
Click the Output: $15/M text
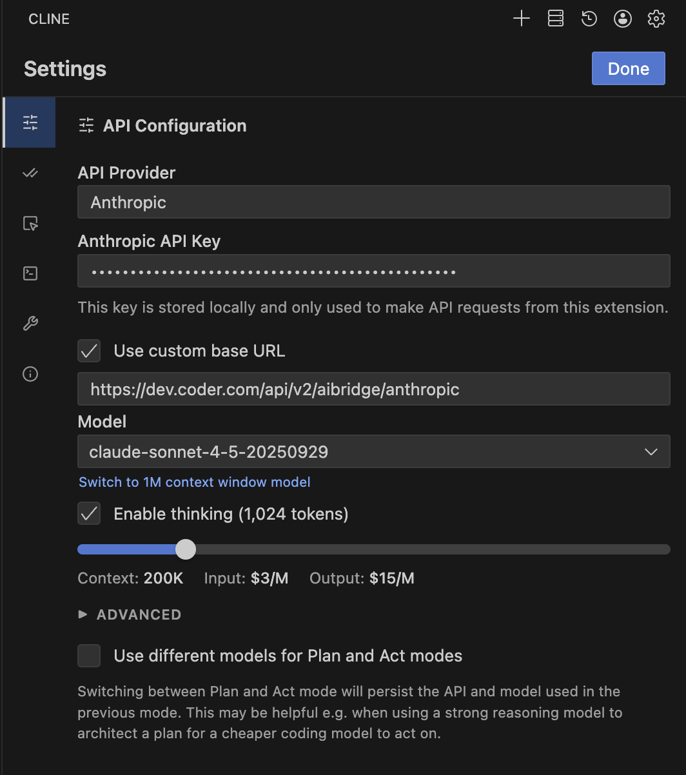pos(362,578)
